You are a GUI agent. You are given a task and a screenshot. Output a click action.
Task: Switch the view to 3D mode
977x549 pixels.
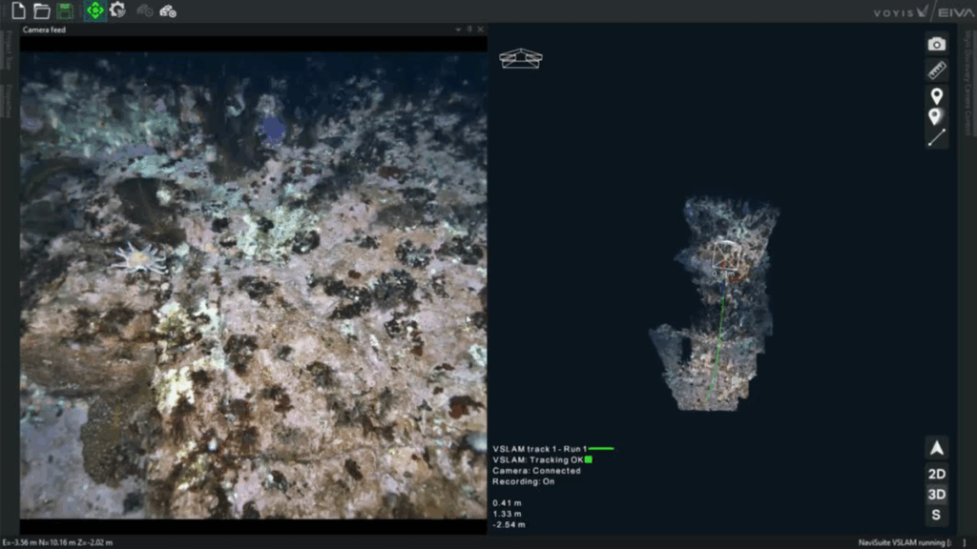point(937,495)
